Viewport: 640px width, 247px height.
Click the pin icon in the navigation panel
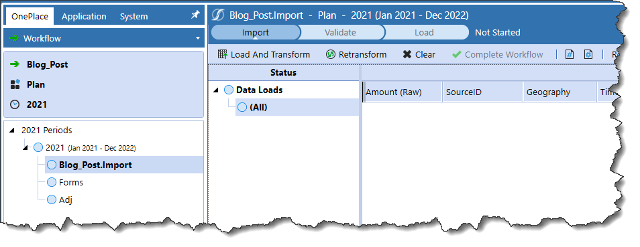(x=195, y=15)
